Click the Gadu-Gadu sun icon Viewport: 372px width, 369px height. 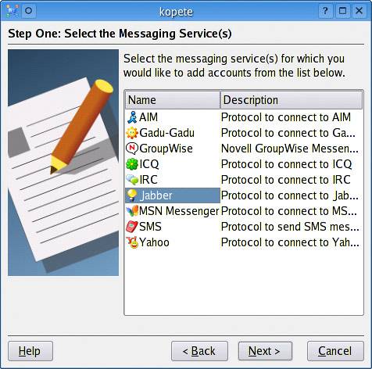tap(132, 133)
